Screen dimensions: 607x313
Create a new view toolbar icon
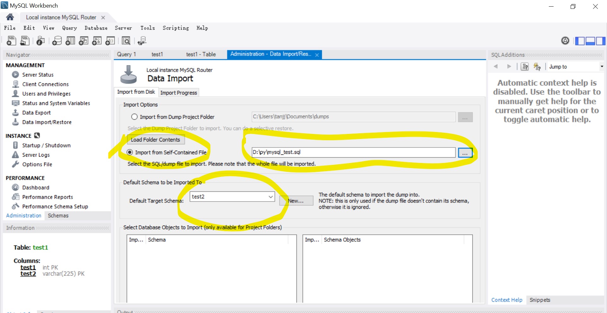pyautogui.click(x=83, y=41)
